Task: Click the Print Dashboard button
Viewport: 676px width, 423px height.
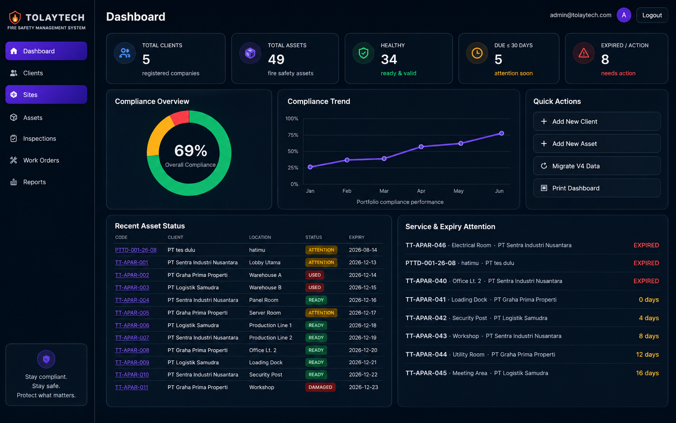Action: pyautogui.click(x=597, y=188)
